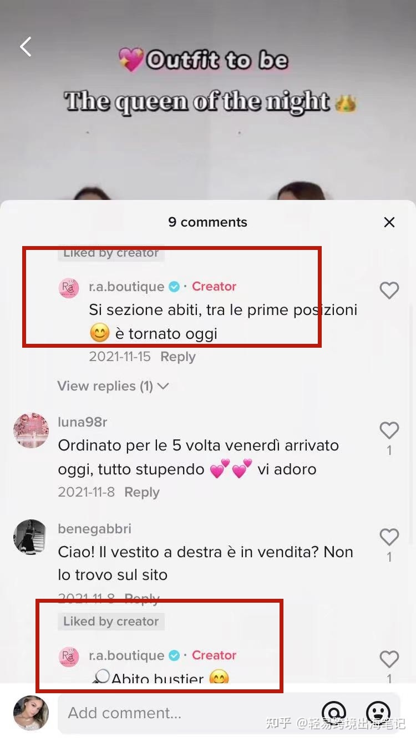
Task: Reply to luna98r's comment
Action: tap(142, 492)
